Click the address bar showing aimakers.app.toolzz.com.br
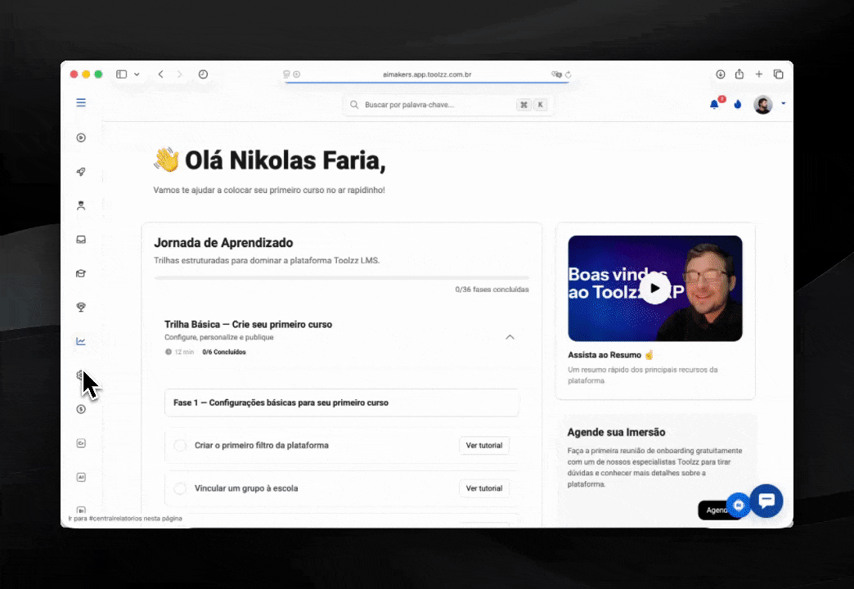854x589 pixels. [x=427, y=74]
